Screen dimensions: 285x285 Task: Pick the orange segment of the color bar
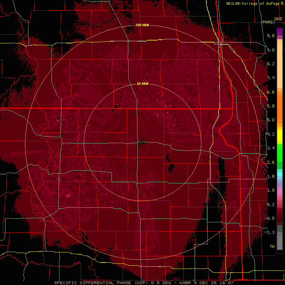click(280, 109)
